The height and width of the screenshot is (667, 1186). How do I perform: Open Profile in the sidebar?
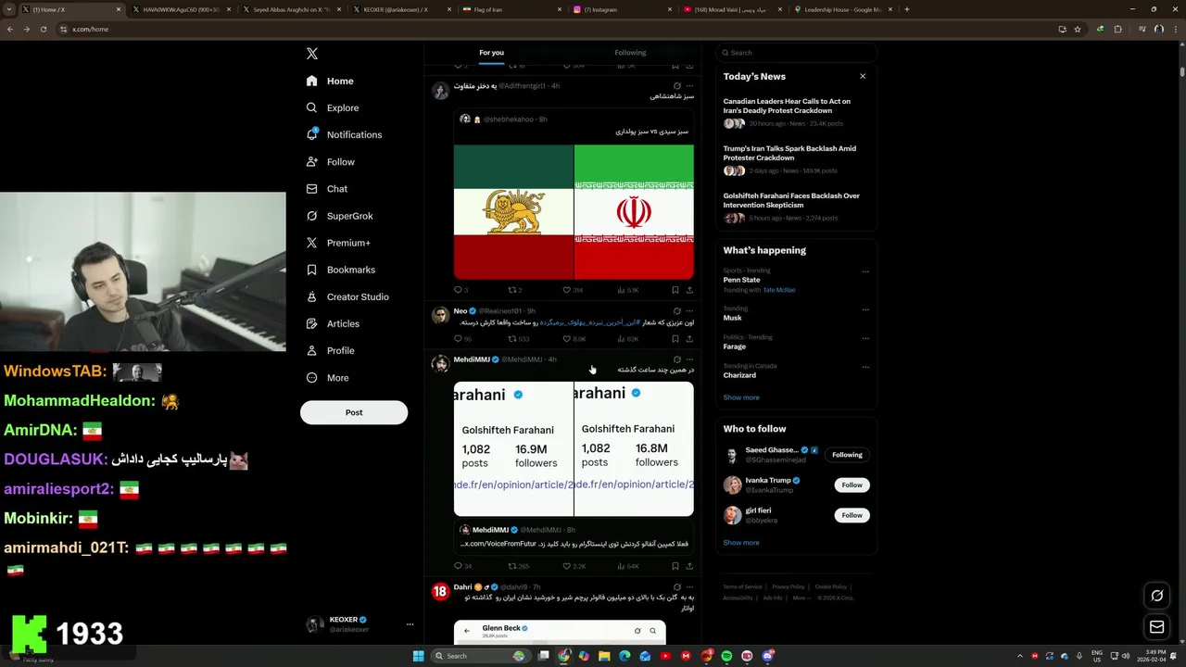pos(330,350)
